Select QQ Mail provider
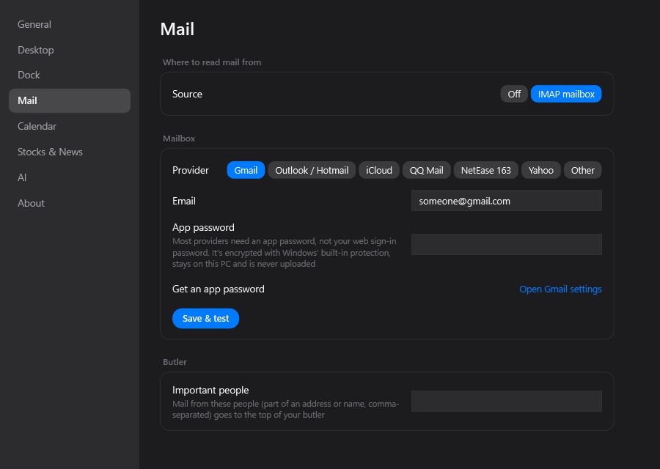This screenshot has height=469, width=660. pyautogui.click(x=426, y=170)
